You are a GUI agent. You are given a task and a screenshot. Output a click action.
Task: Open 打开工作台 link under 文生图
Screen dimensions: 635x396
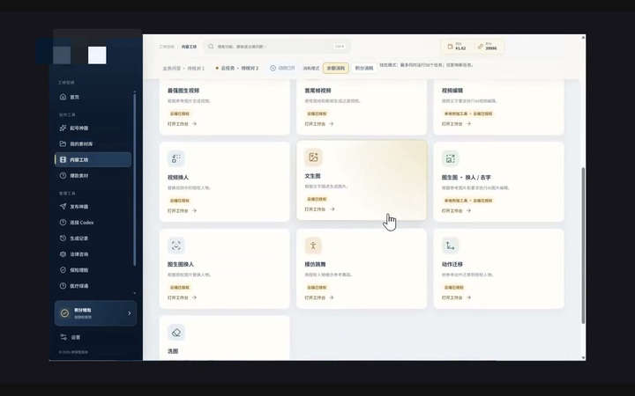tap(320, 209)
